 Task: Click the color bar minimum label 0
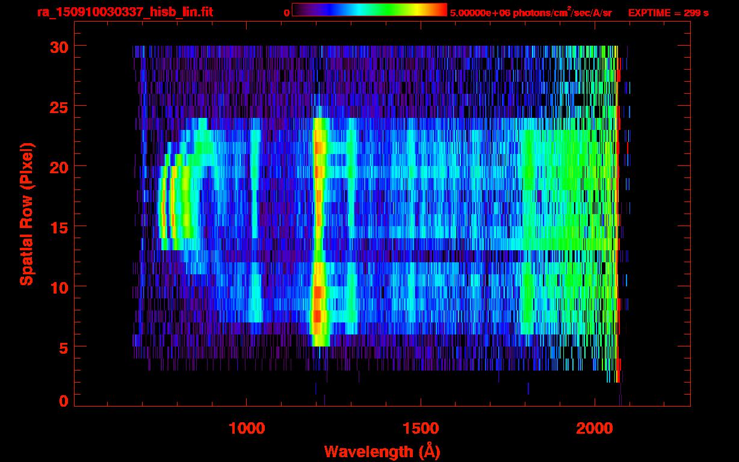pyautogui.click(x=286, y=13)
